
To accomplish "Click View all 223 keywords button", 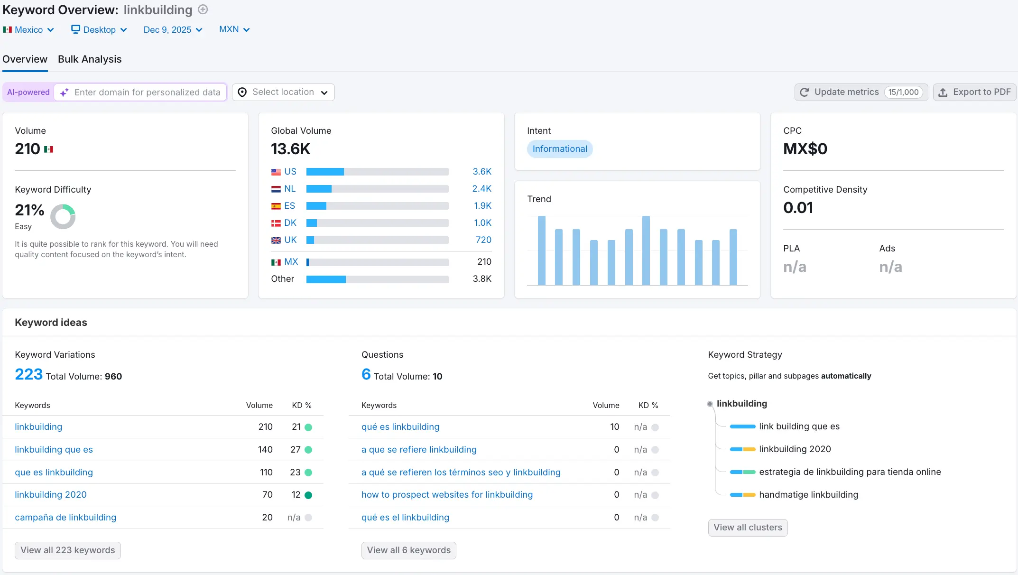I will tap(67, 550).
